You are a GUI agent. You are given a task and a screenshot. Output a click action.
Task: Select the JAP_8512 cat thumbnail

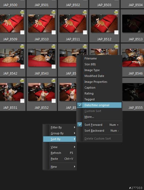click(104, 24)
